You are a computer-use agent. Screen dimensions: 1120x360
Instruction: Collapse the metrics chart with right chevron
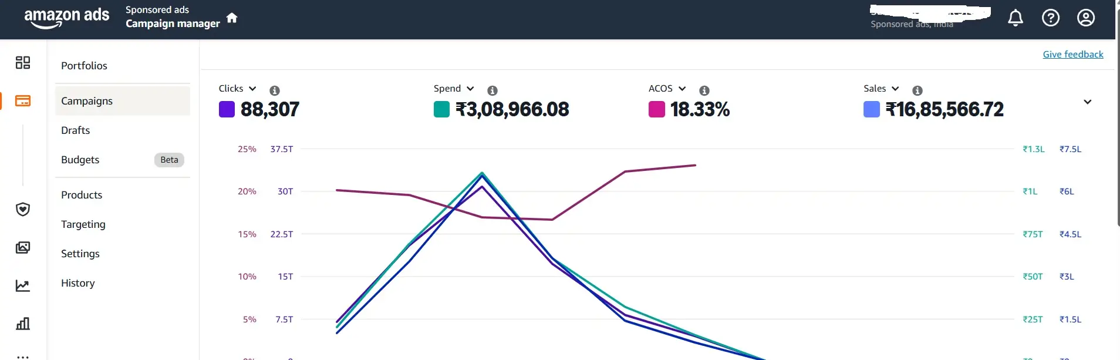pyautogui.click(x=1087, y=102)
